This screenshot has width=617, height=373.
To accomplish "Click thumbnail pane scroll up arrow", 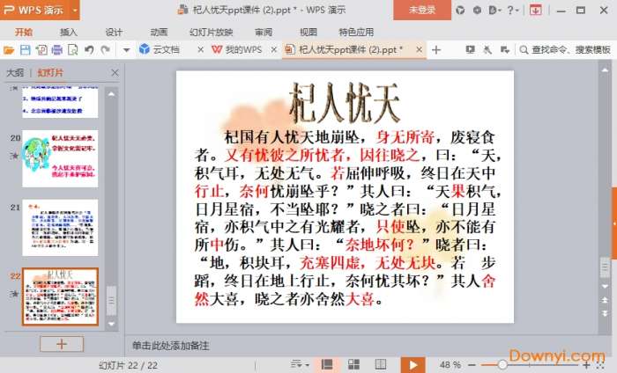I will pyautogui.click(x=111, y=94).
